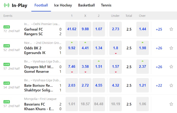Screen dimensions: 177x113
Task: Select odds 41.62 for Garhwal FC win
Action: tap(72, 29)
